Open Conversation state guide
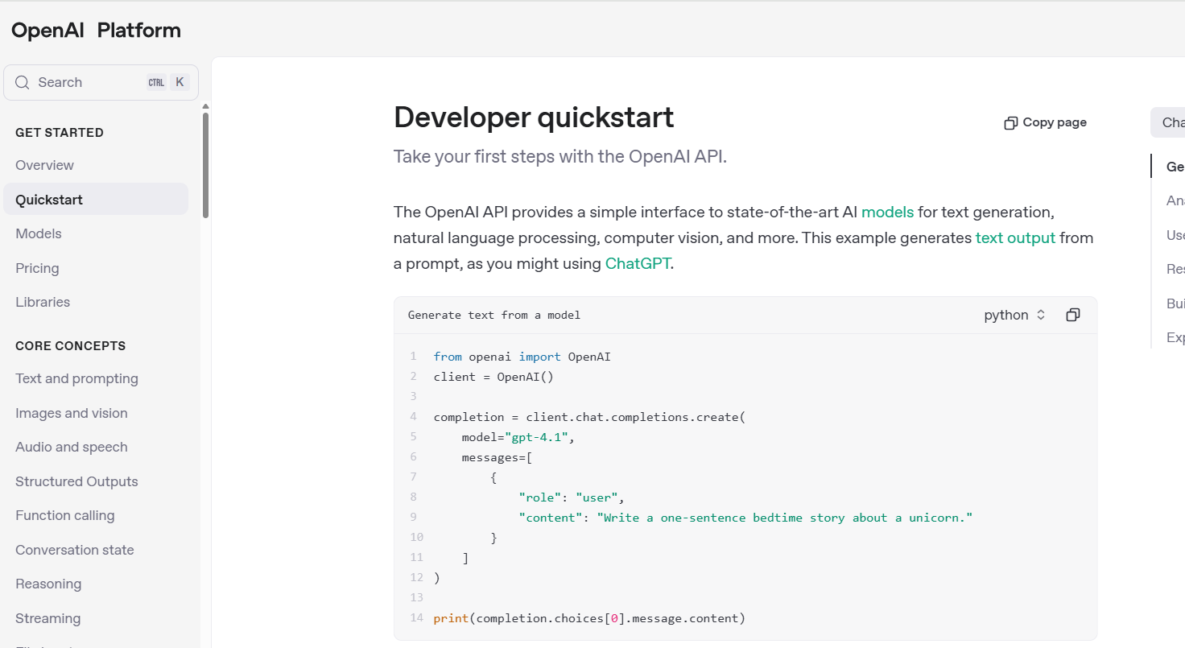This screenshot has width=1185, height=648. tap(75, 550)
